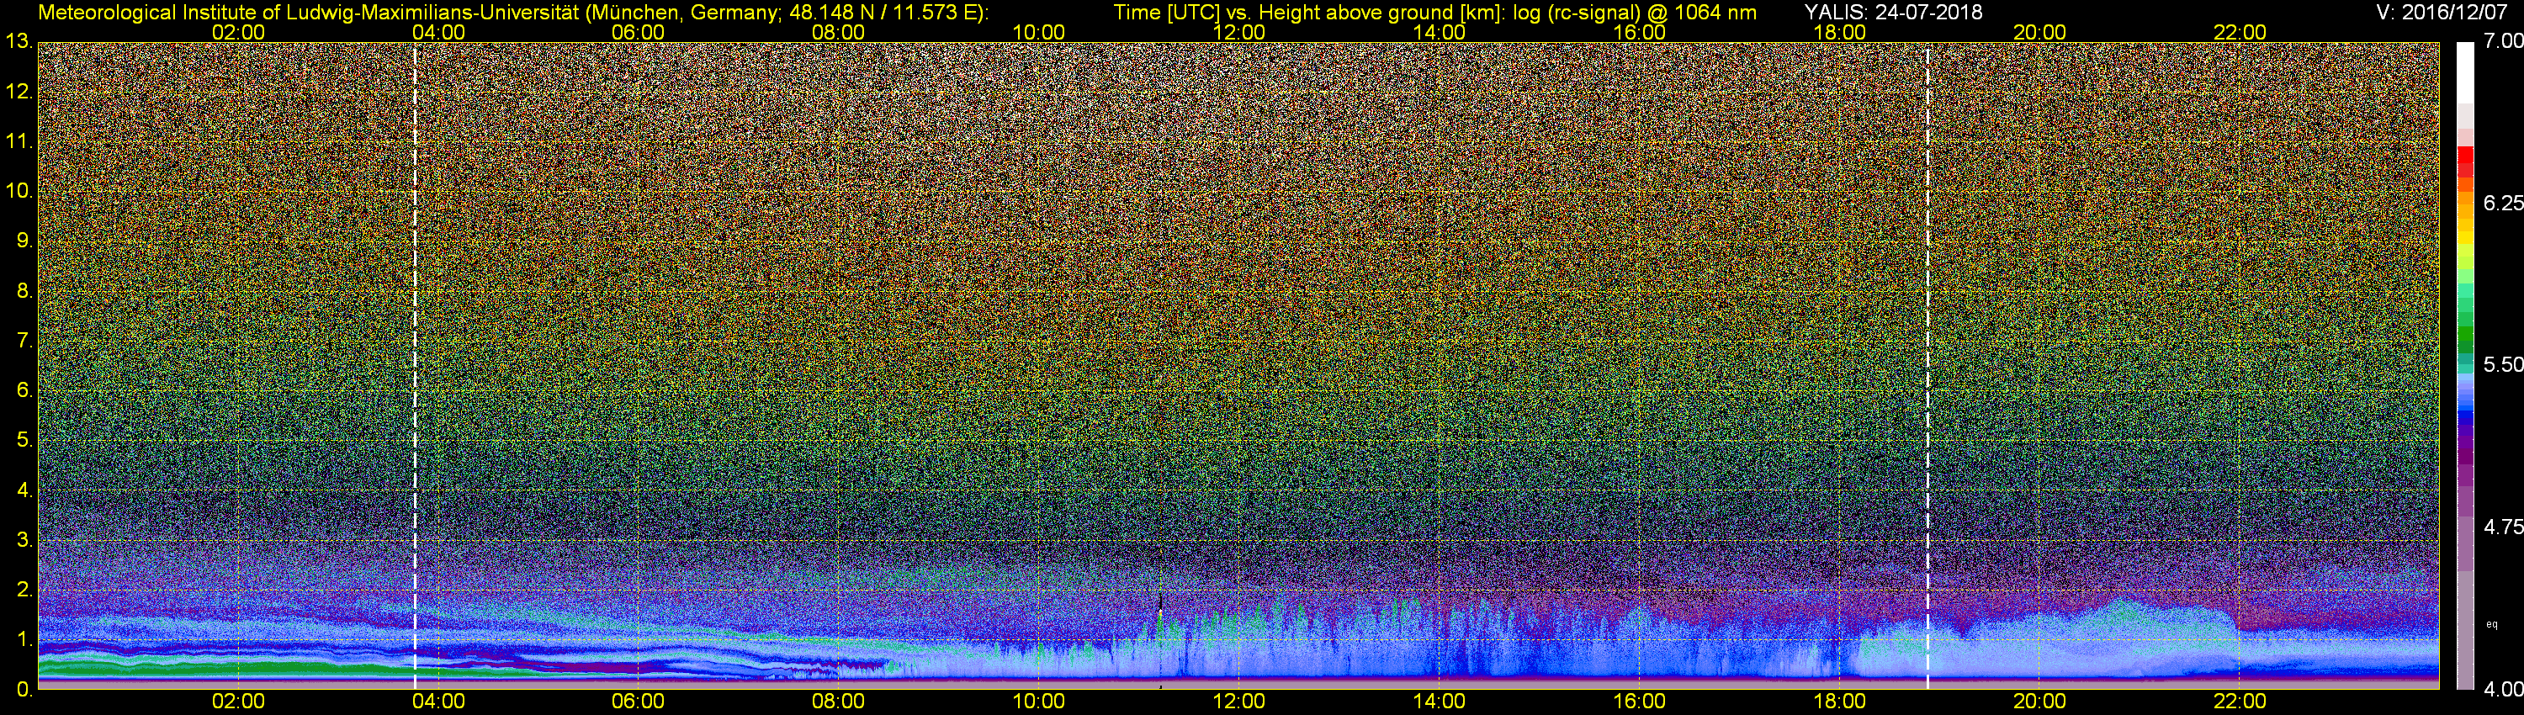Viewport: 2524px width, 715px height.
Task: Select the 12:00 label on the top time axis
Action: pyautogui.click(x=1238, y=32)
